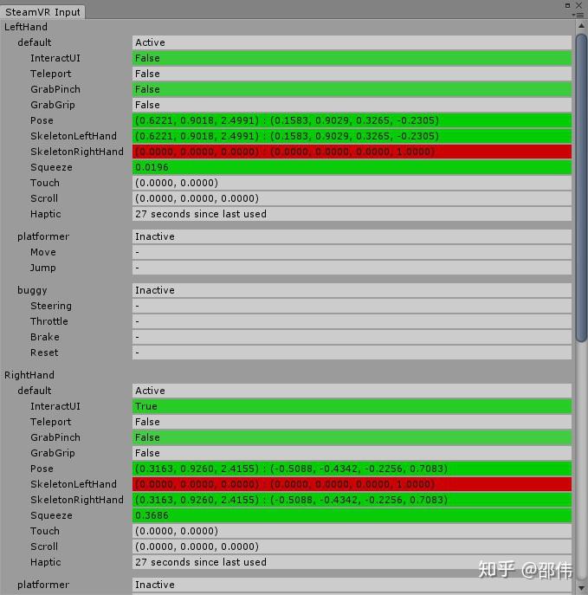Open the panel options menu icon
The image size is (588, 595).
[578, 16]
